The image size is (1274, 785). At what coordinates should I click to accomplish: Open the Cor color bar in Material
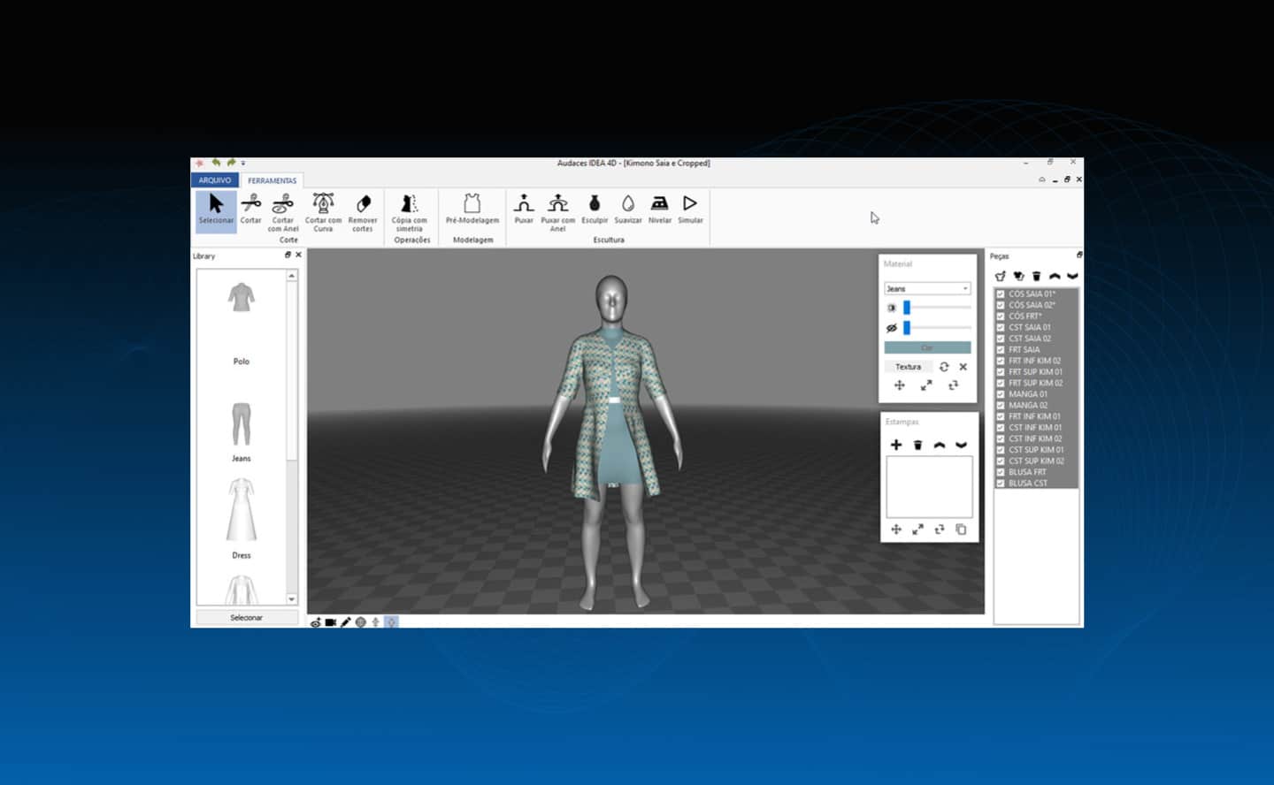[x=927, y=347]
